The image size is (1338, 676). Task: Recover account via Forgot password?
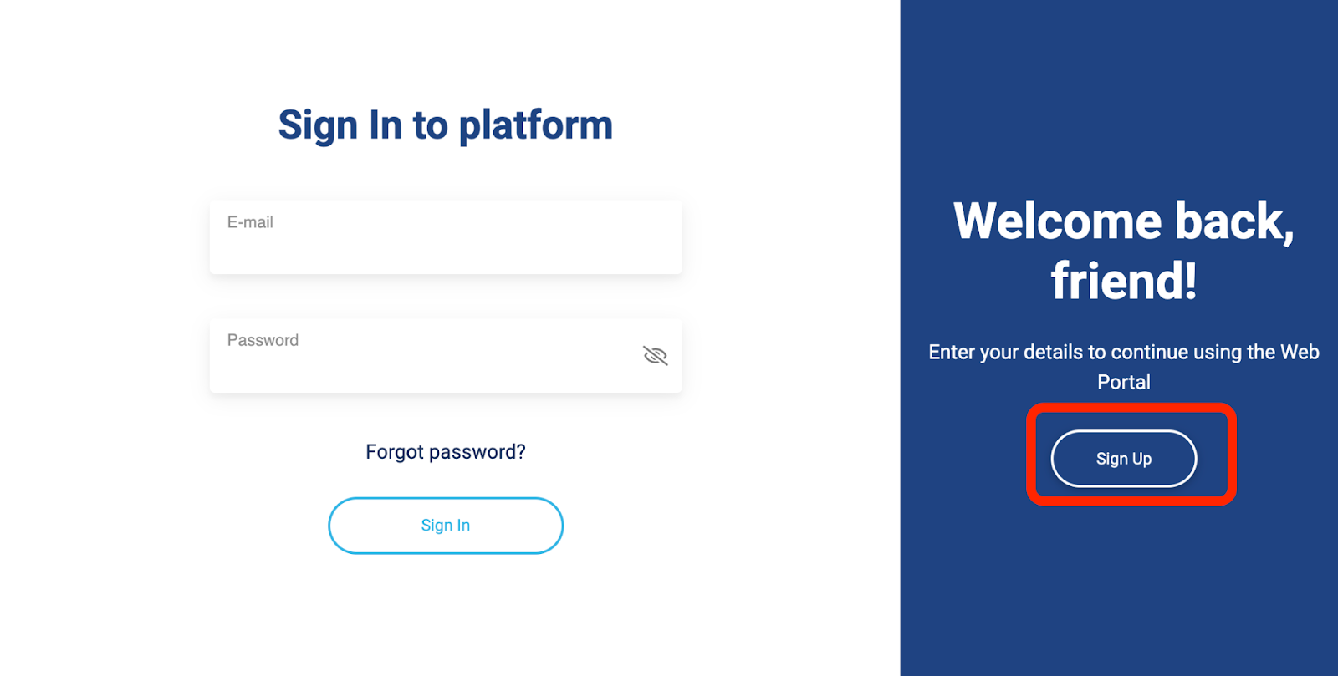click(446, 452)
